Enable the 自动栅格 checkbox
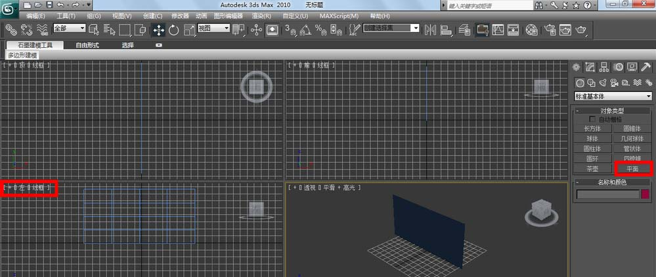This screenshot has height=277, width=656. click(x=592, y=119)
